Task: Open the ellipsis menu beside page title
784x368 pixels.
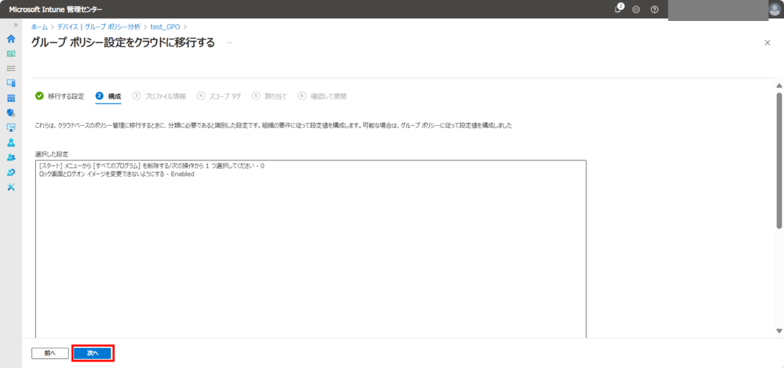Action: pos(229,42)
